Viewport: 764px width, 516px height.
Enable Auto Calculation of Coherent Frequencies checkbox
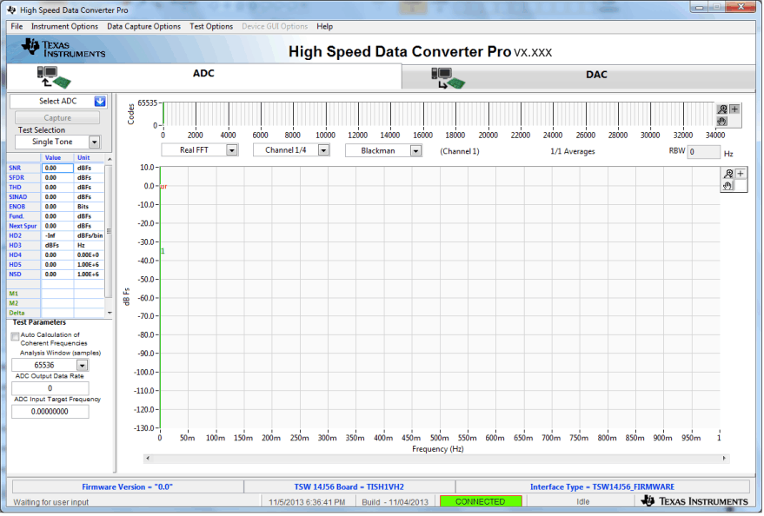click(x=15, y=335)
